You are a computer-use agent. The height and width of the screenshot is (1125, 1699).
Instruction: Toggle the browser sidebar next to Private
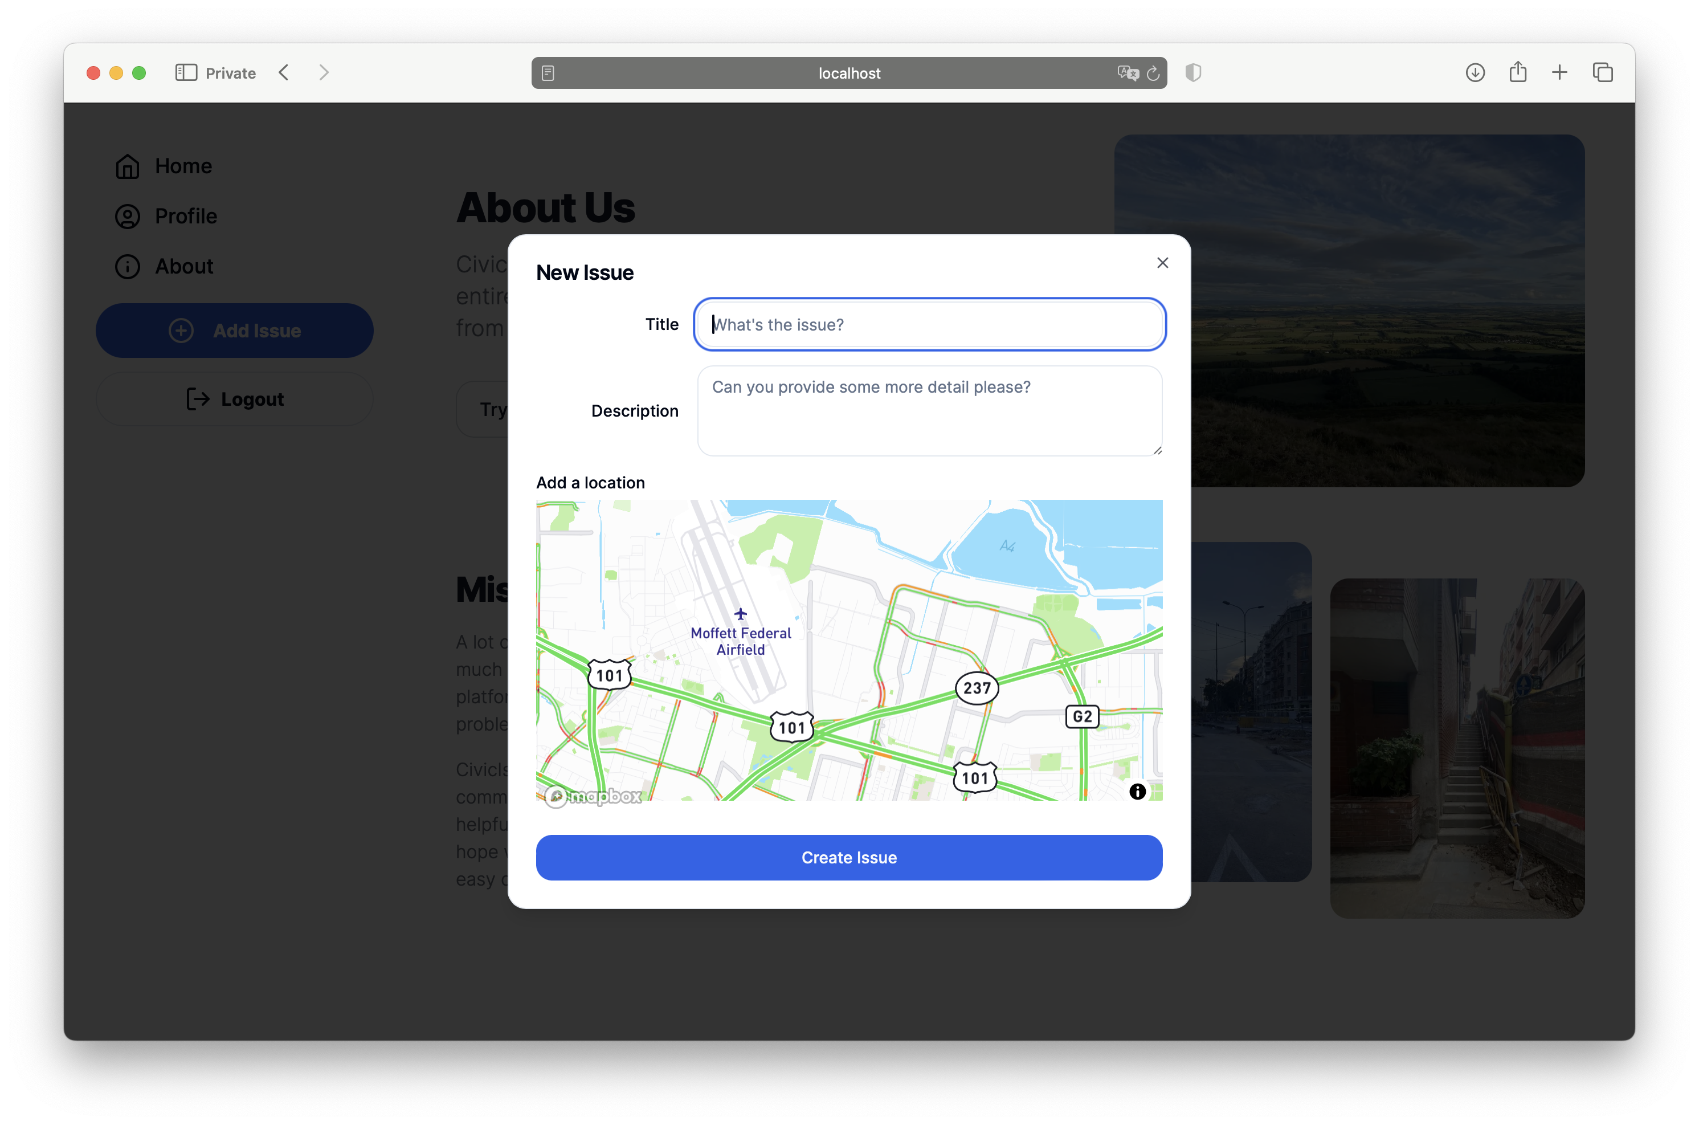[x=185, y=72]
